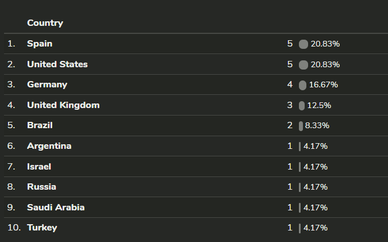Click Argentina's 4.17% percentage value
The image size is (388, 242).
pyautogui.click(x=316, y=146)
